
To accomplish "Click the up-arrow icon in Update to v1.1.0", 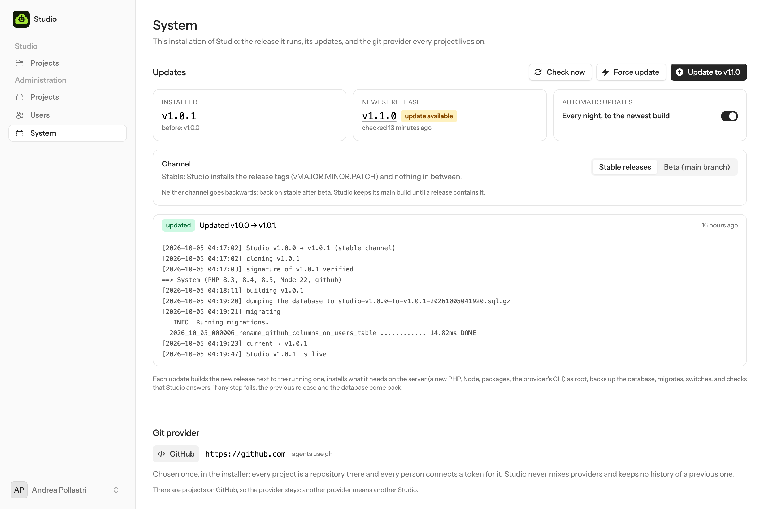I will point(680,72).
